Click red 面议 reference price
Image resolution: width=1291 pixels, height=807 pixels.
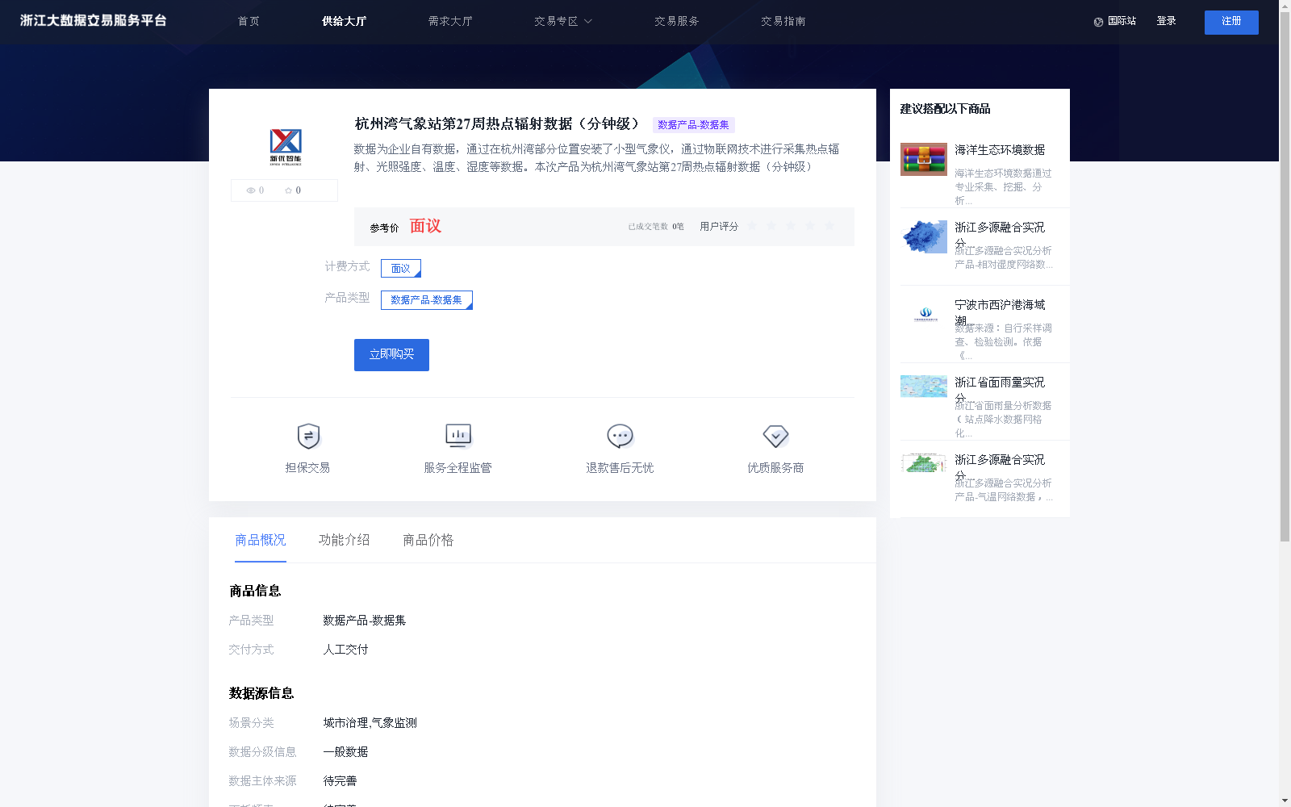(x=425, y=226)
